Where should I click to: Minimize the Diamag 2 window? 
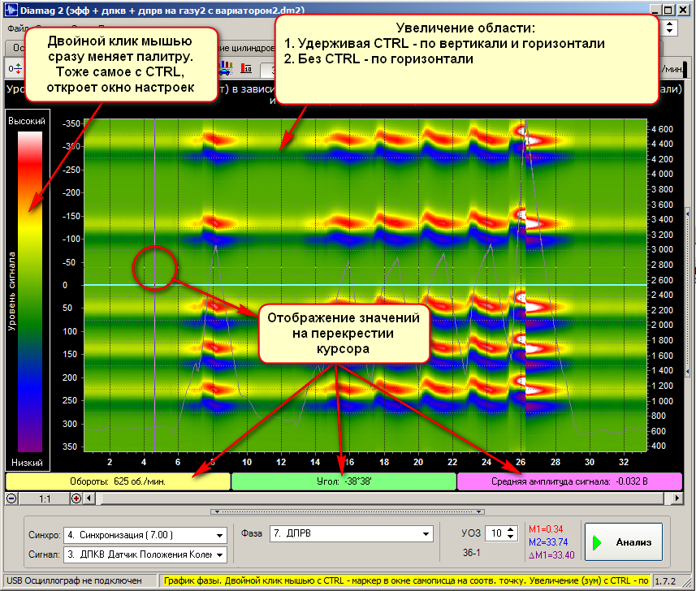point(656,10)
